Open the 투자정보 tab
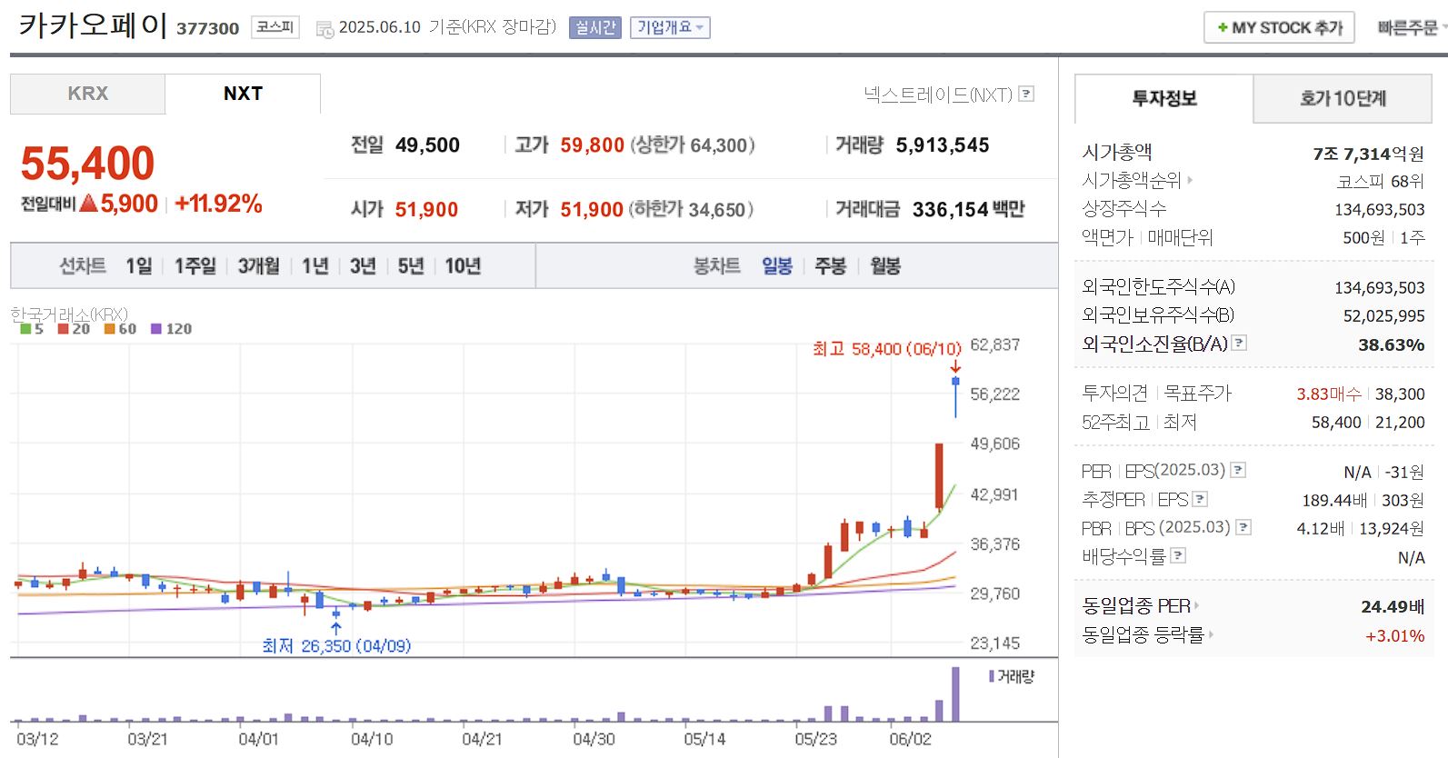This screenshot has width=1448, height=758. [x=1163, y=98]
